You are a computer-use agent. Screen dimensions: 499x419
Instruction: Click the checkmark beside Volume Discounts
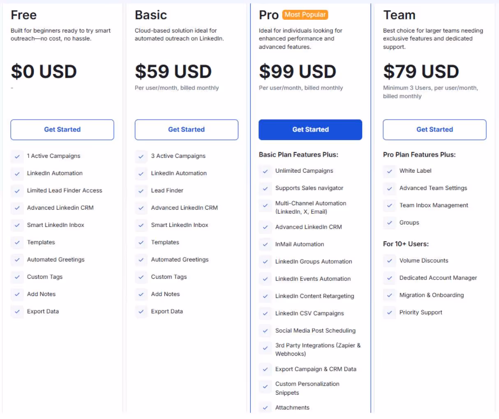(x=389, y=261)
